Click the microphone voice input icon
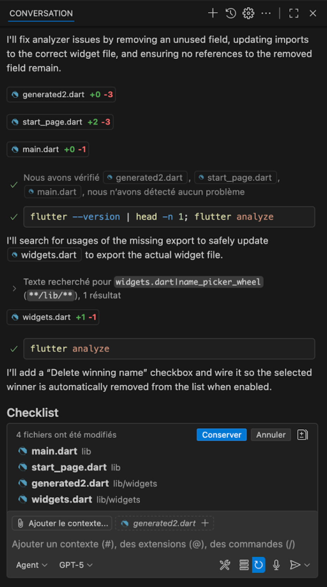 pos(276,565)
